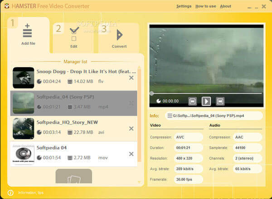The image size is (272, 199).
Task: Click the Samplerate 44100 value
Action: pos(248,148)
